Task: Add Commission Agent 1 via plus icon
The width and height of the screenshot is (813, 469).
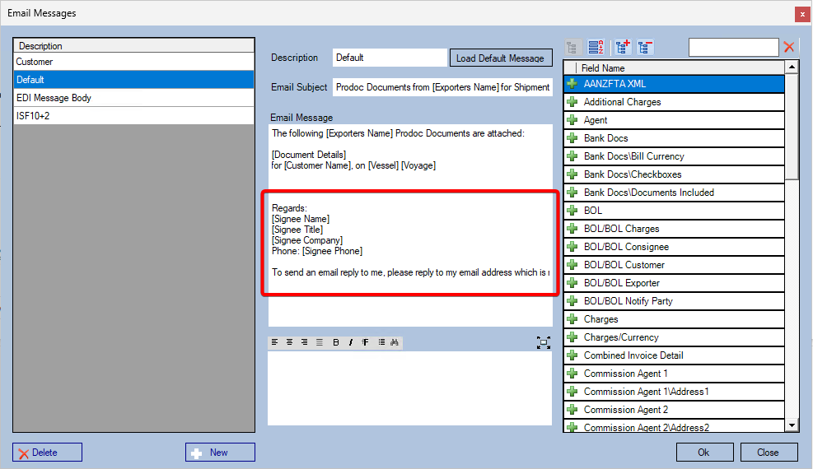Action: point(572,374)
